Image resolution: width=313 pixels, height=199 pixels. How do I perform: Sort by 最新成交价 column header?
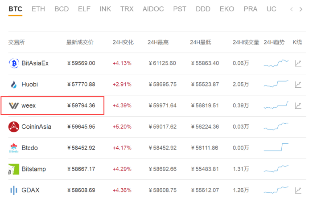(80, 42)
